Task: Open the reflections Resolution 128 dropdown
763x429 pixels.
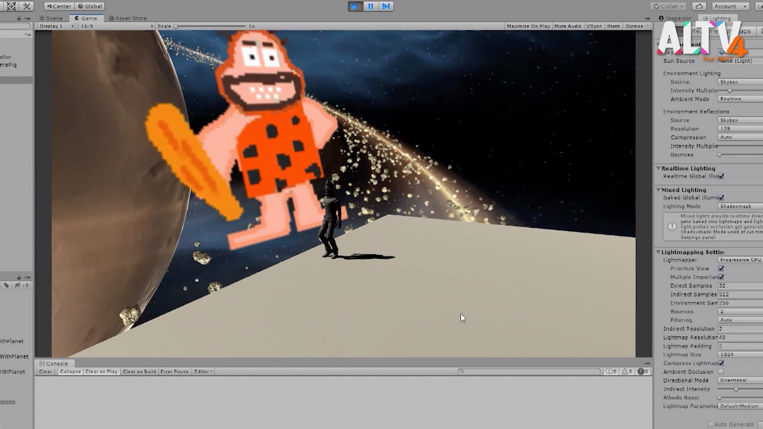Action: [x=740, y=129]
